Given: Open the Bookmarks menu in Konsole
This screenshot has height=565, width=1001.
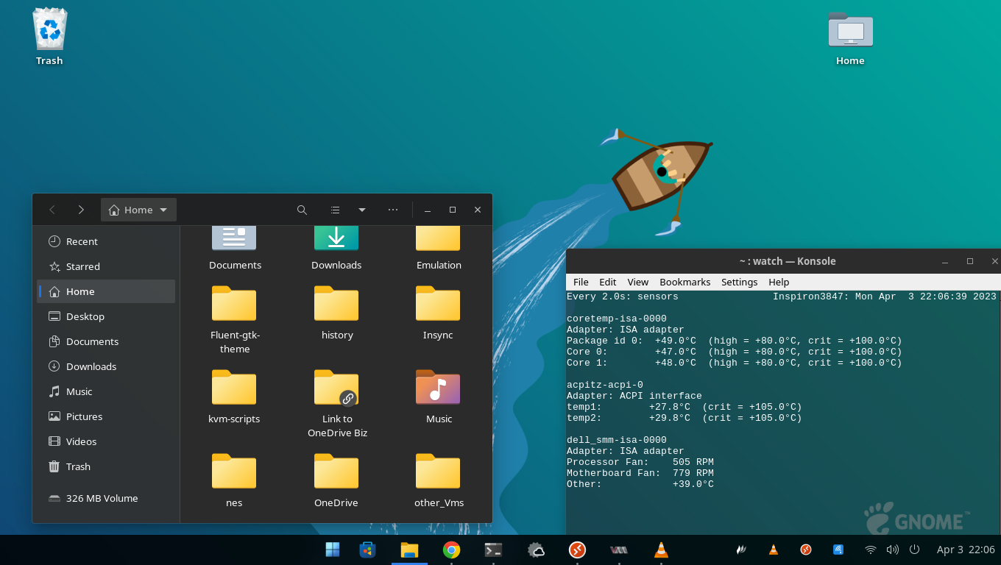Looking at the screenshot, I should (685, 282).
